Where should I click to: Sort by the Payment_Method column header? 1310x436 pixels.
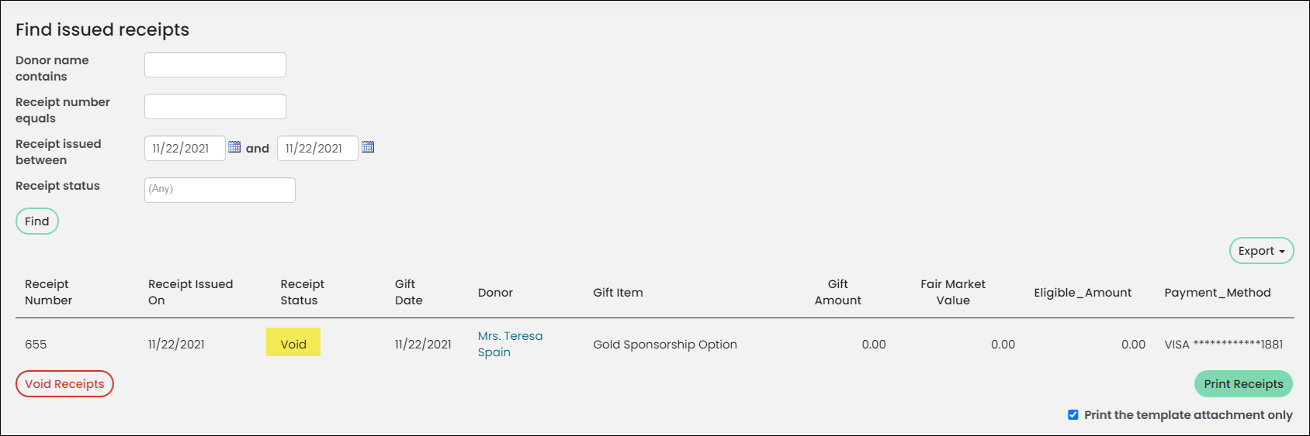coord(1217,293)
